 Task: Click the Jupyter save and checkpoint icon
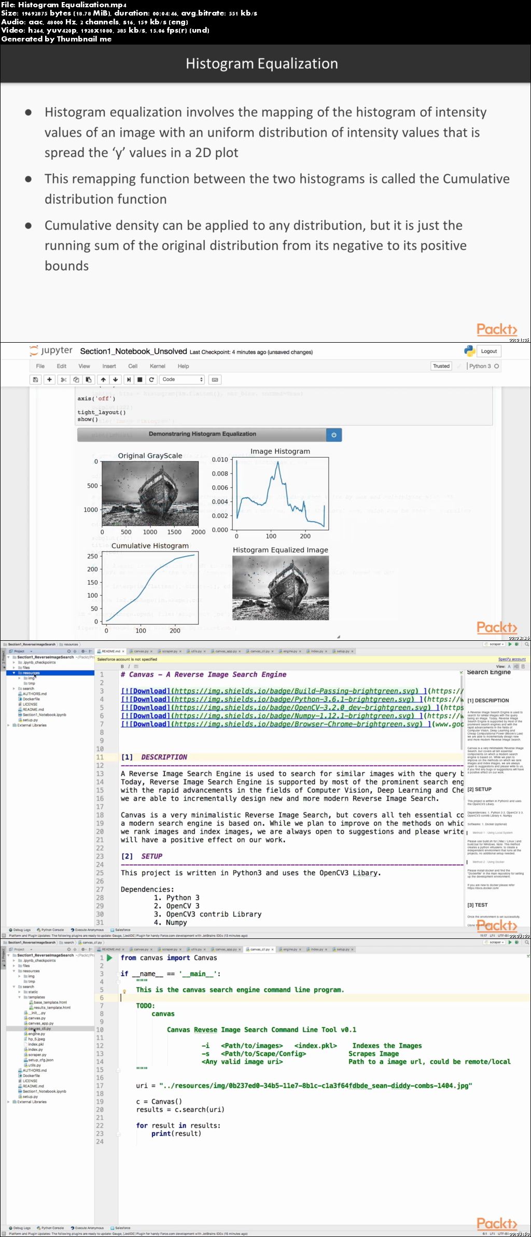(35, 379)
